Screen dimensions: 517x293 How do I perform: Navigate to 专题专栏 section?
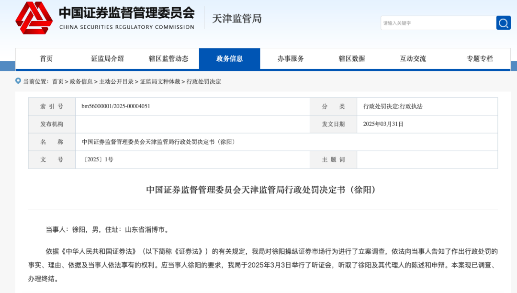point(479,58)
